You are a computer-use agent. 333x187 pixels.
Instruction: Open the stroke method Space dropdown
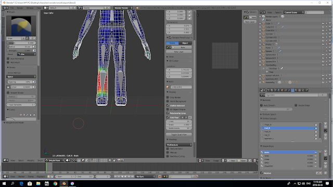click(x=21, y=76)
